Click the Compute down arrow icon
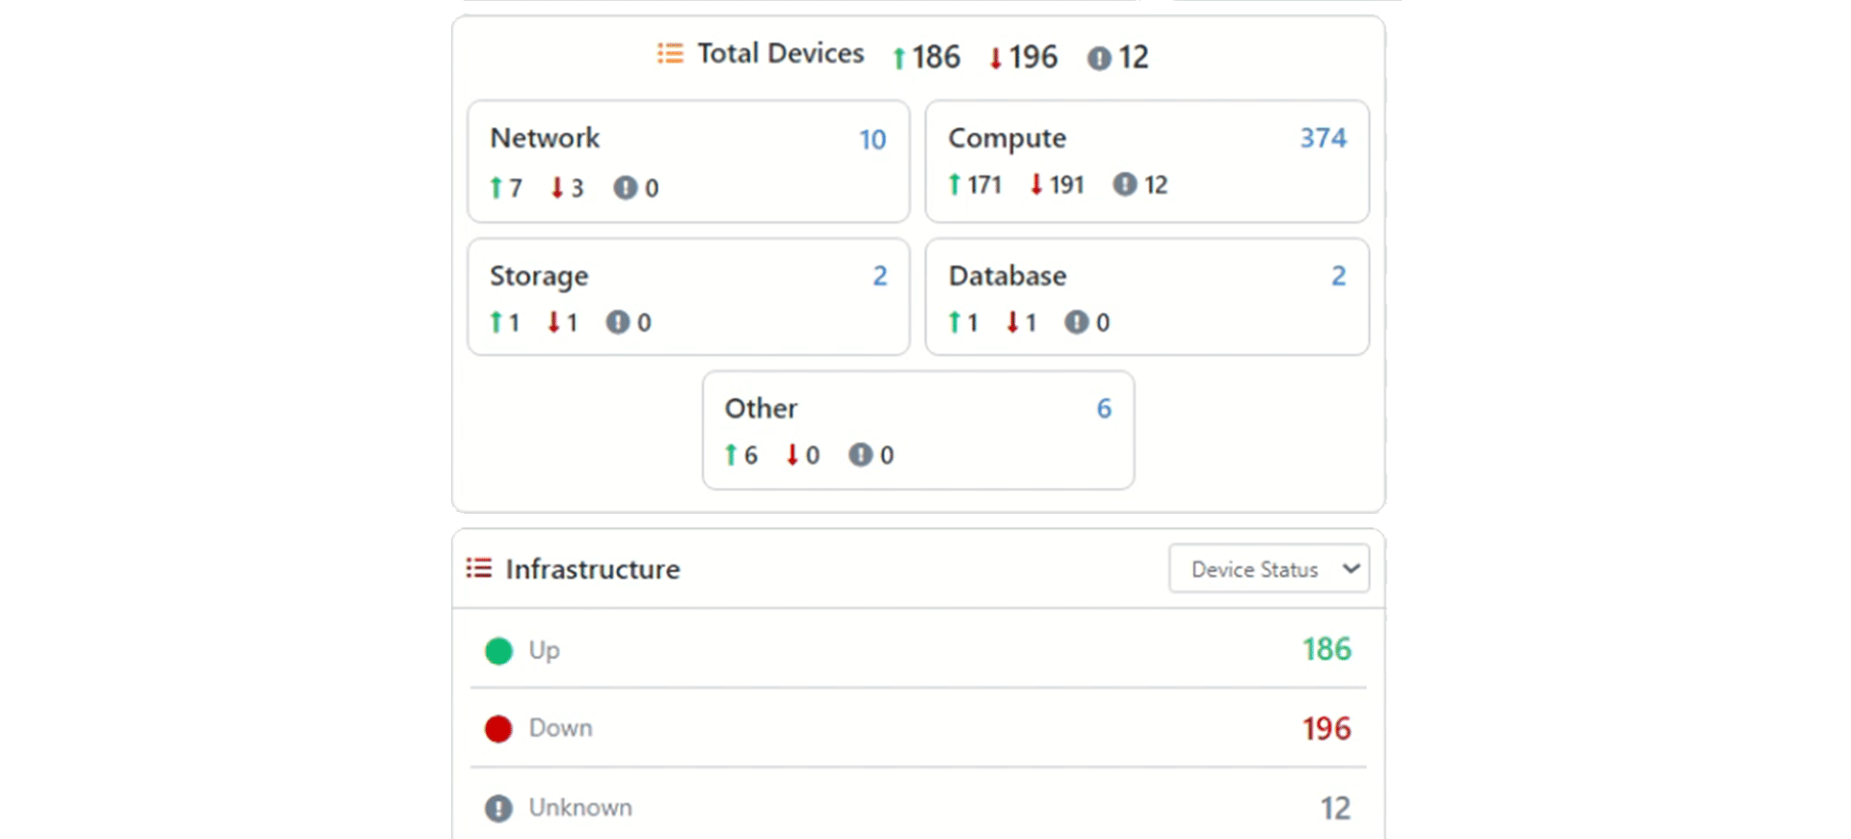Screen dimensions: 1851x839 (1036, 184)
